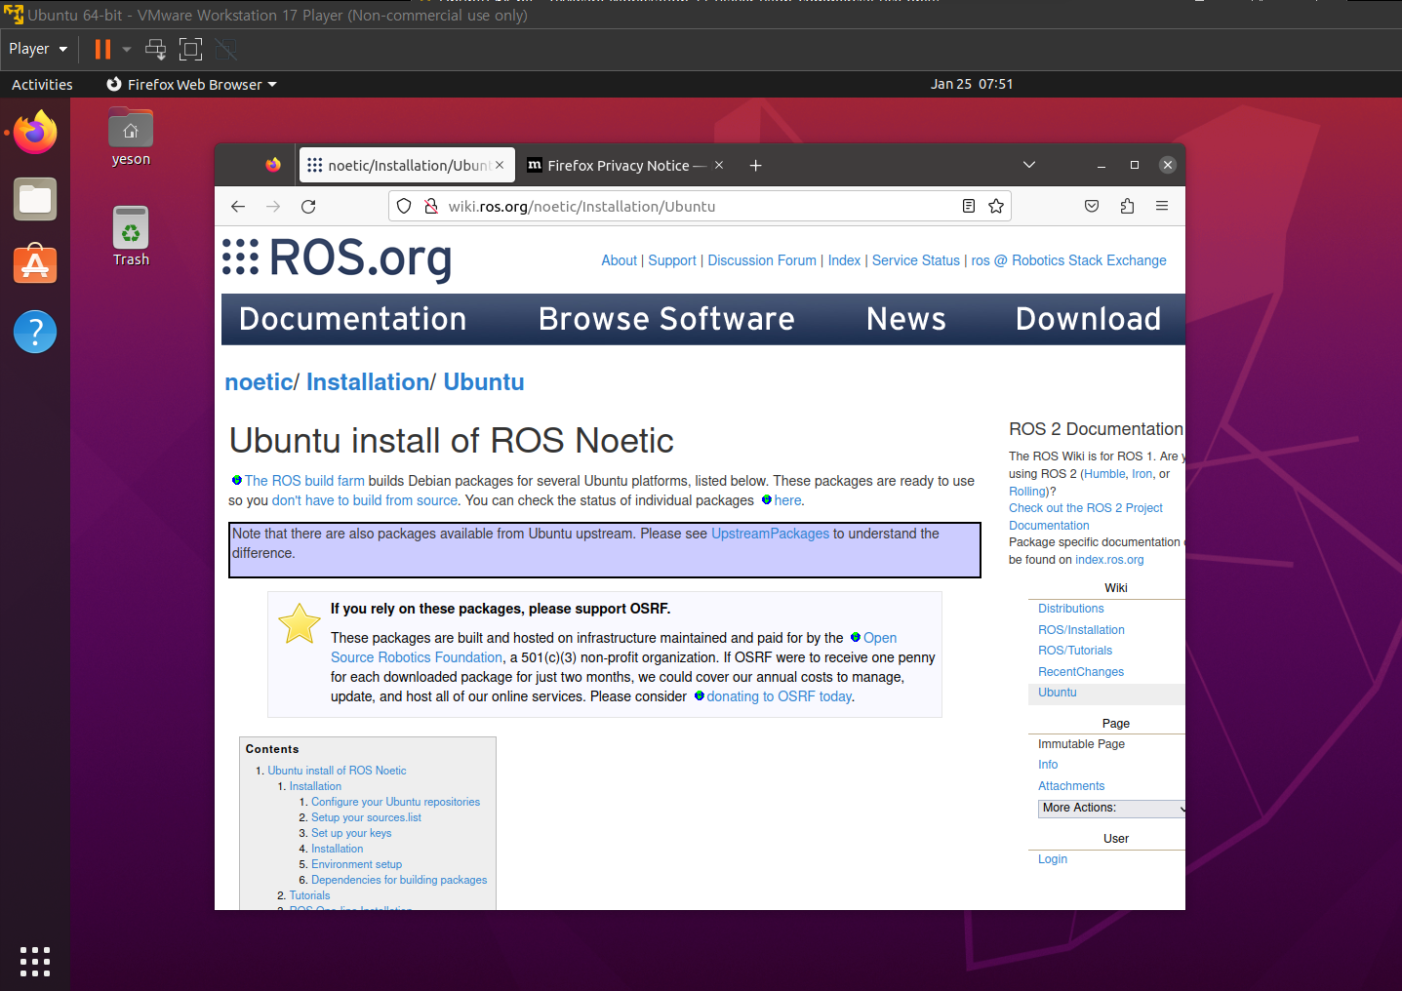Viewport: 1402px width, 991px height.
Task: Open RecentChanges in the Wiki sidebar
Action: click(x=1081, y=672)
